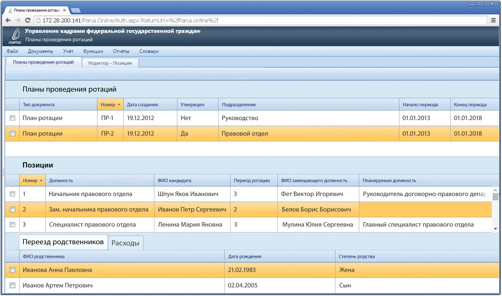The width and height of the screenshot is (502, 296).
Task: Open the browser hamburger menu
Action: point(493,20)
